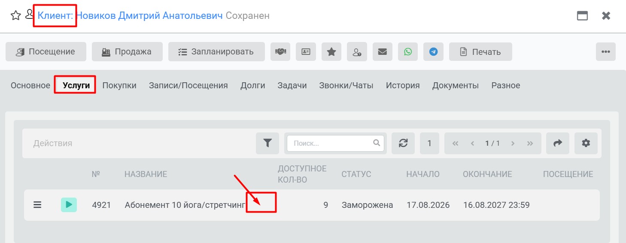Sort by ДОСТУПНОЕ КОЛ-ВО column

302,174
